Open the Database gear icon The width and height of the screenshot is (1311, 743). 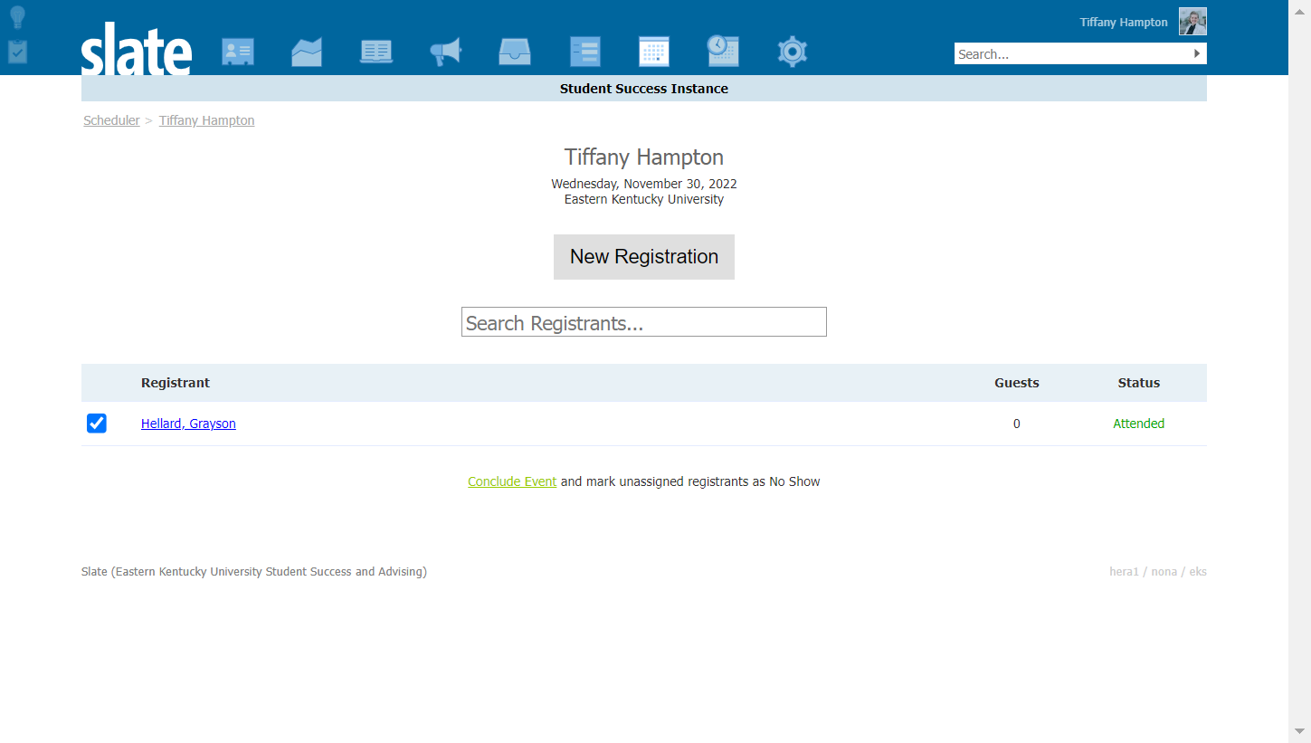(x=793, y=52)
